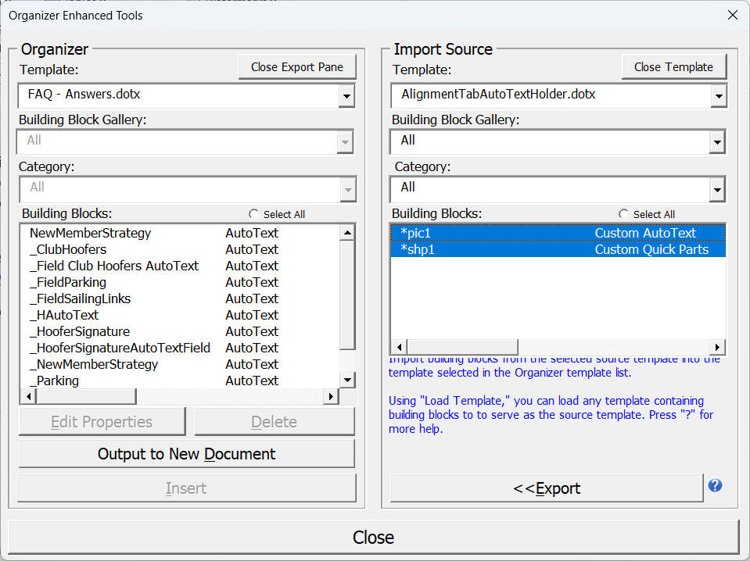Click the Close Template button
Image resolution: width=750 pixels, height=561 pixels.
coord(673,66)
